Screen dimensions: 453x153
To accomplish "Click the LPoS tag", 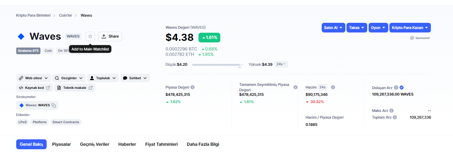I will (x=23, y=122).
